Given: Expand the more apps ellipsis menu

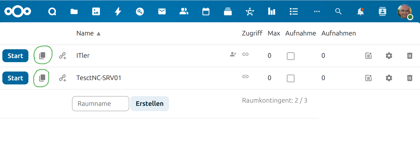Looking at the screenshot, I should tap(317, 11).
